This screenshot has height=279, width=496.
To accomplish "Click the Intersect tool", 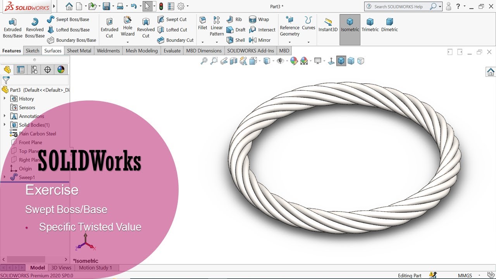I will pos(262,30).
